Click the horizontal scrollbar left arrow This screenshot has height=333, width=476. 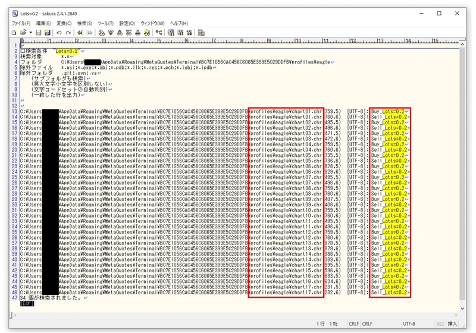coord(16,315)
